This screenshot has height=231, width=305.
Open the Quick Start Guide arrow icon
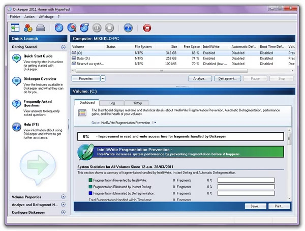click(17, 58)
